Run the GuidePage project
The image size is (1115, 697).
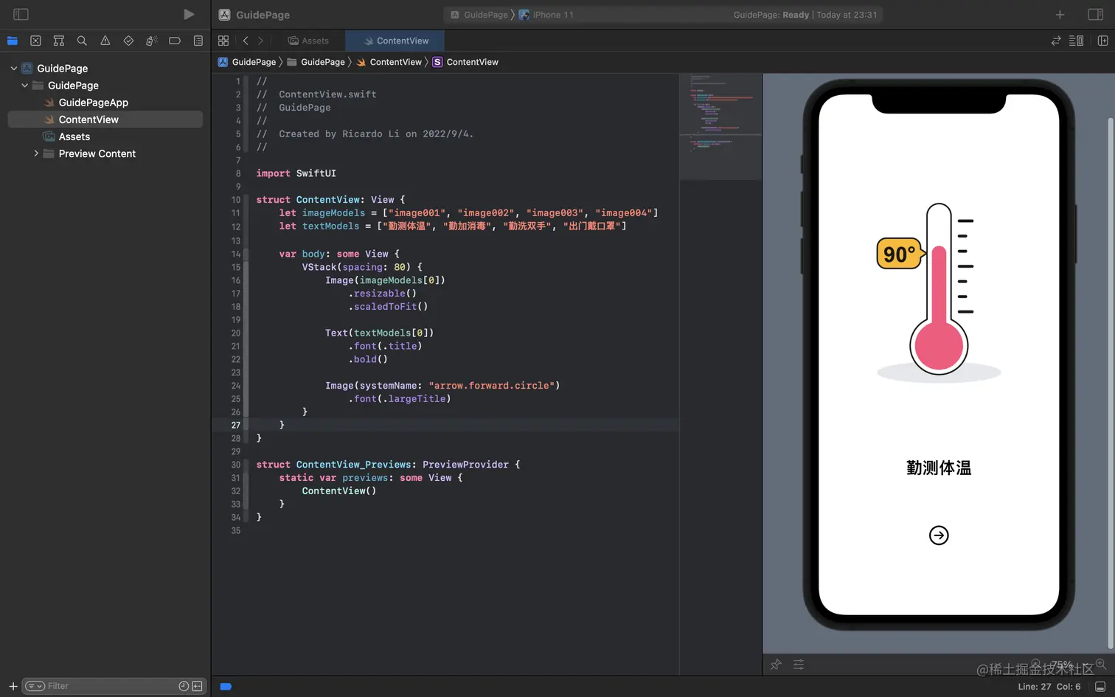point(189,14)
